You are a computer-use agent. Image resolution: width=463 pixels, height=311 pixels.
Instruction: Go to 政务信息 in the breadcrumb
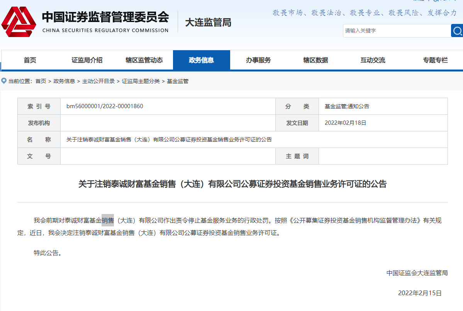(x=64, y=81)
